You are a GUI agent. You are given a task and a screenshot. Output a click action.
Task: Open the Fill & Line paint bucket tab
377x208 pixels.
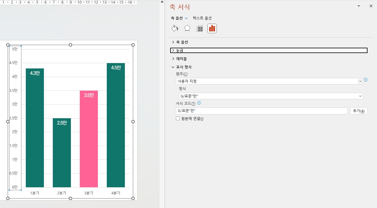click(175, 28)
